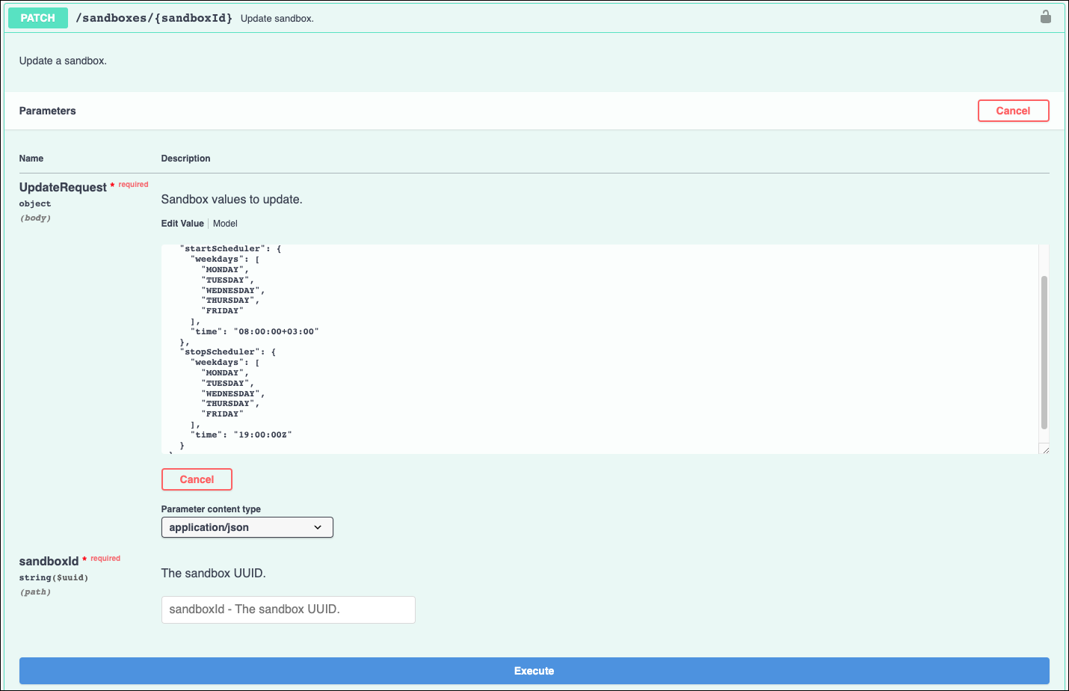Click "The sandbox UUID." description text
Screen dimensions: 1069x691
213,574
